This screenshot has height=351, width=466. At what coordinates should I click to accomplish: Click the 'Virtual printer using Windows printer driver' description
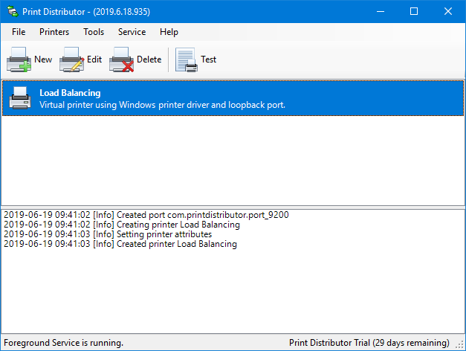[162, 105]
